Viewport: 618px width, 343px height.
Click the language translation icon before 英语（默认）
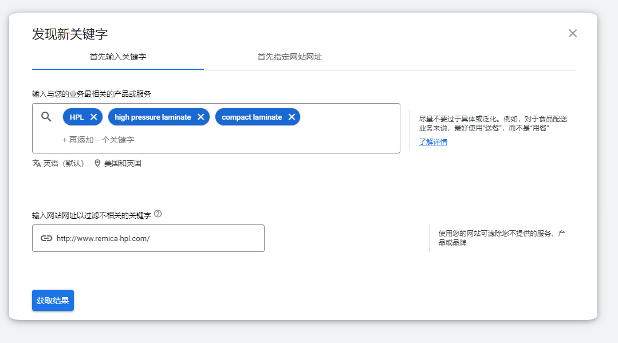[36, 163]
